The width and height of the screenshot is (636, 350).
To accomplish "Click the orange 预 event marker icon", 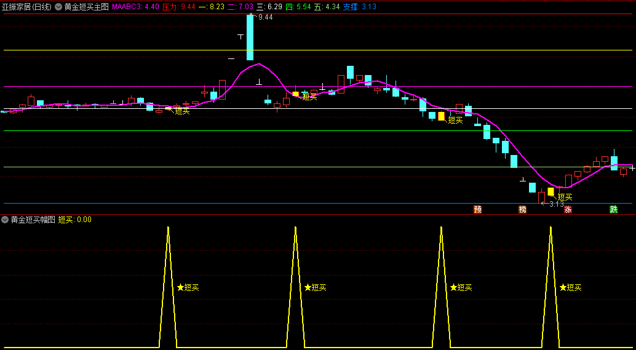I will 478,209.
